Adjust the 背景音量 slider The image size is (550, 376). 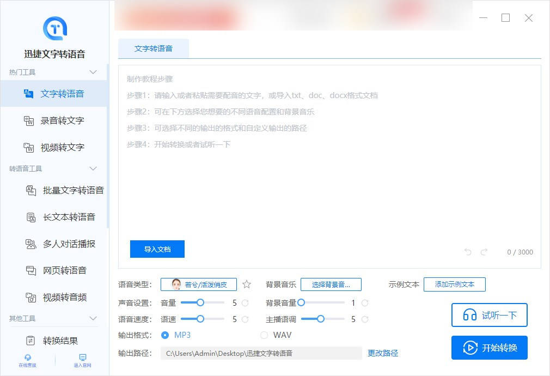click(x=321, y=302)
